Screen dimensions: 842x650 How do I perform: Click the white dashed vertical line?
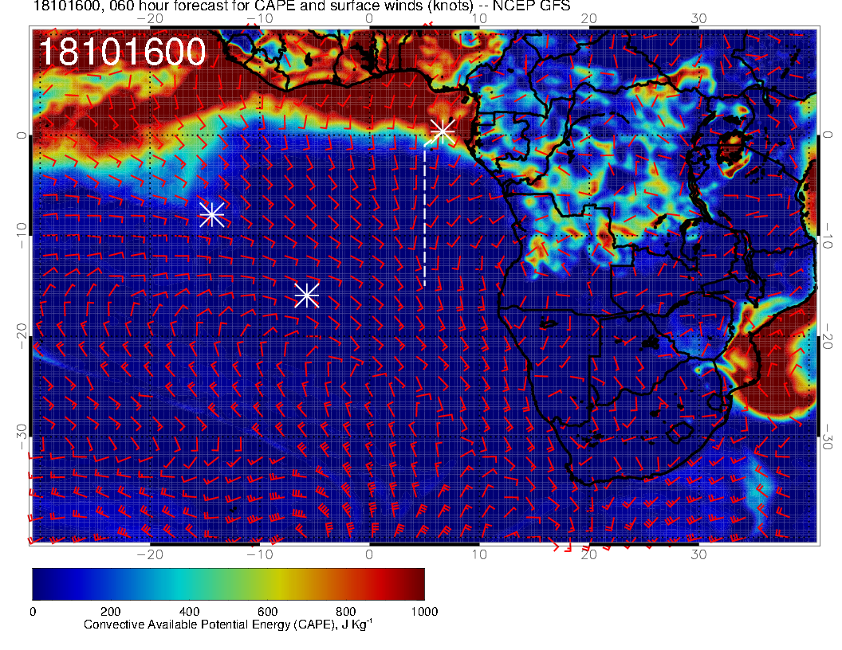click(424, 215)
